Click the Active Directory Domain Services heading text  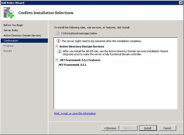[82, 47]
